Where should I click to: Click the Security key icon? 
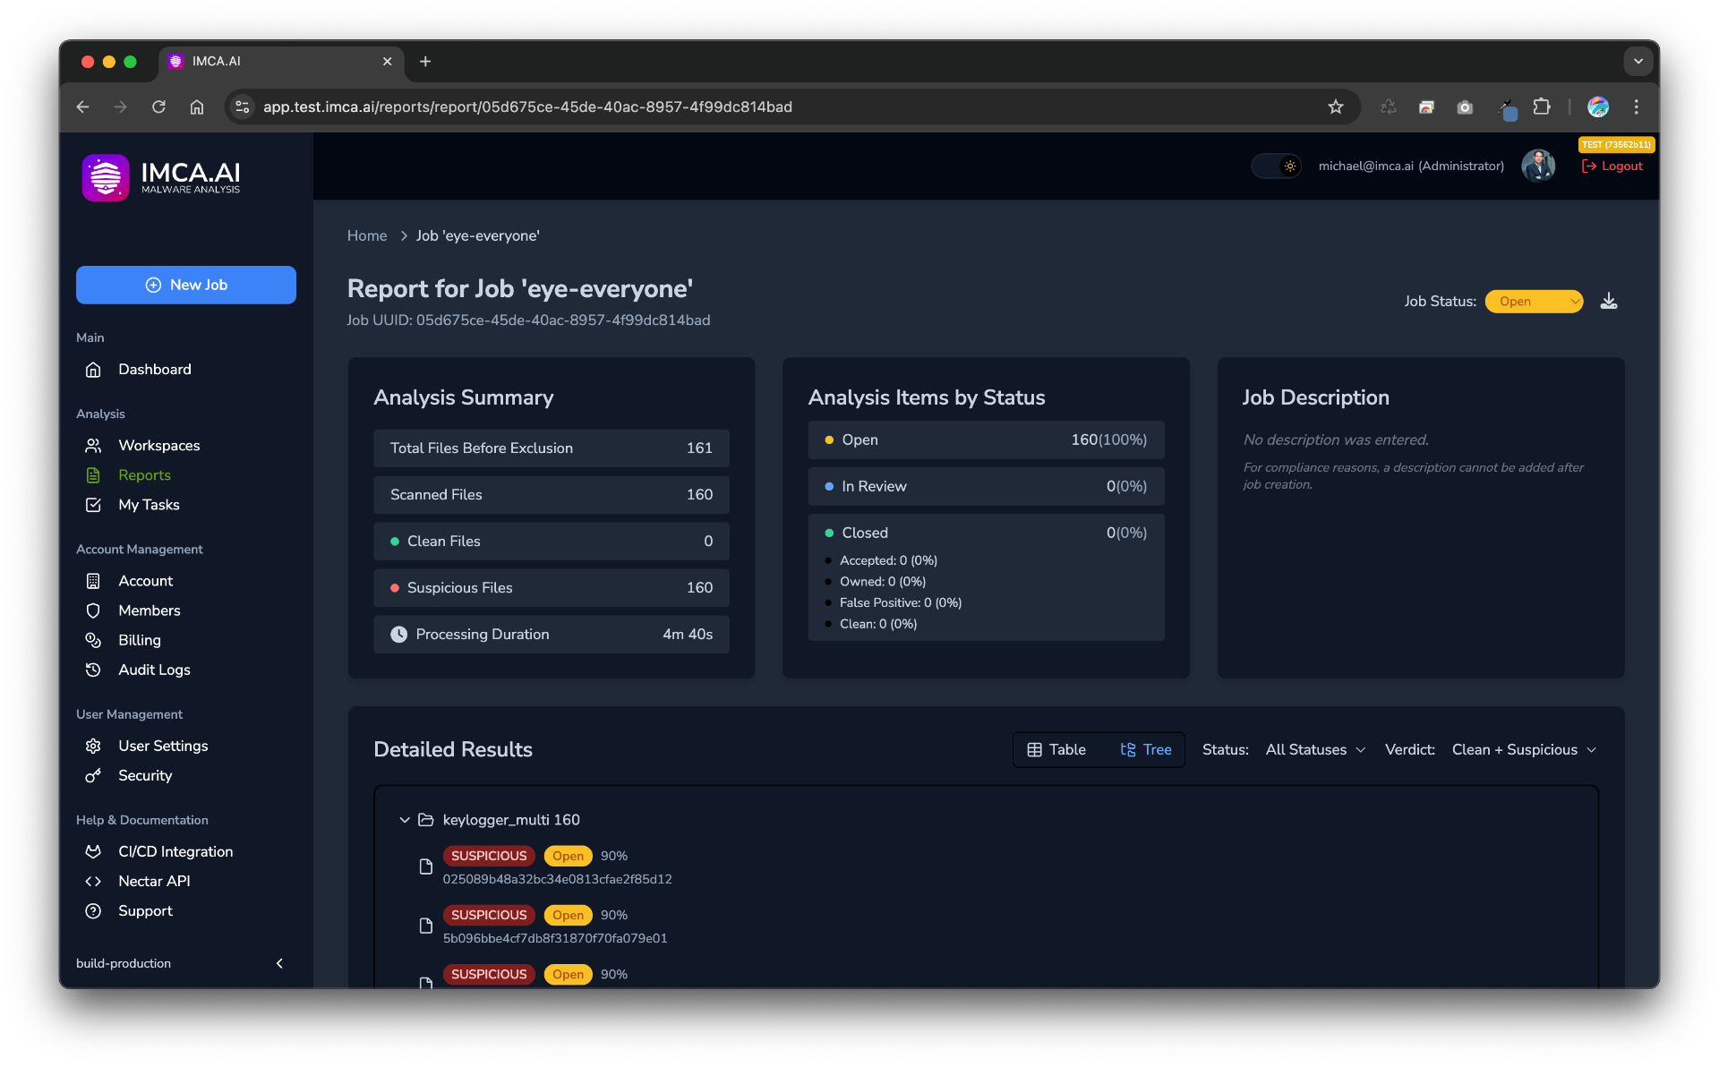pyautogui.click(x=93, y=775)
